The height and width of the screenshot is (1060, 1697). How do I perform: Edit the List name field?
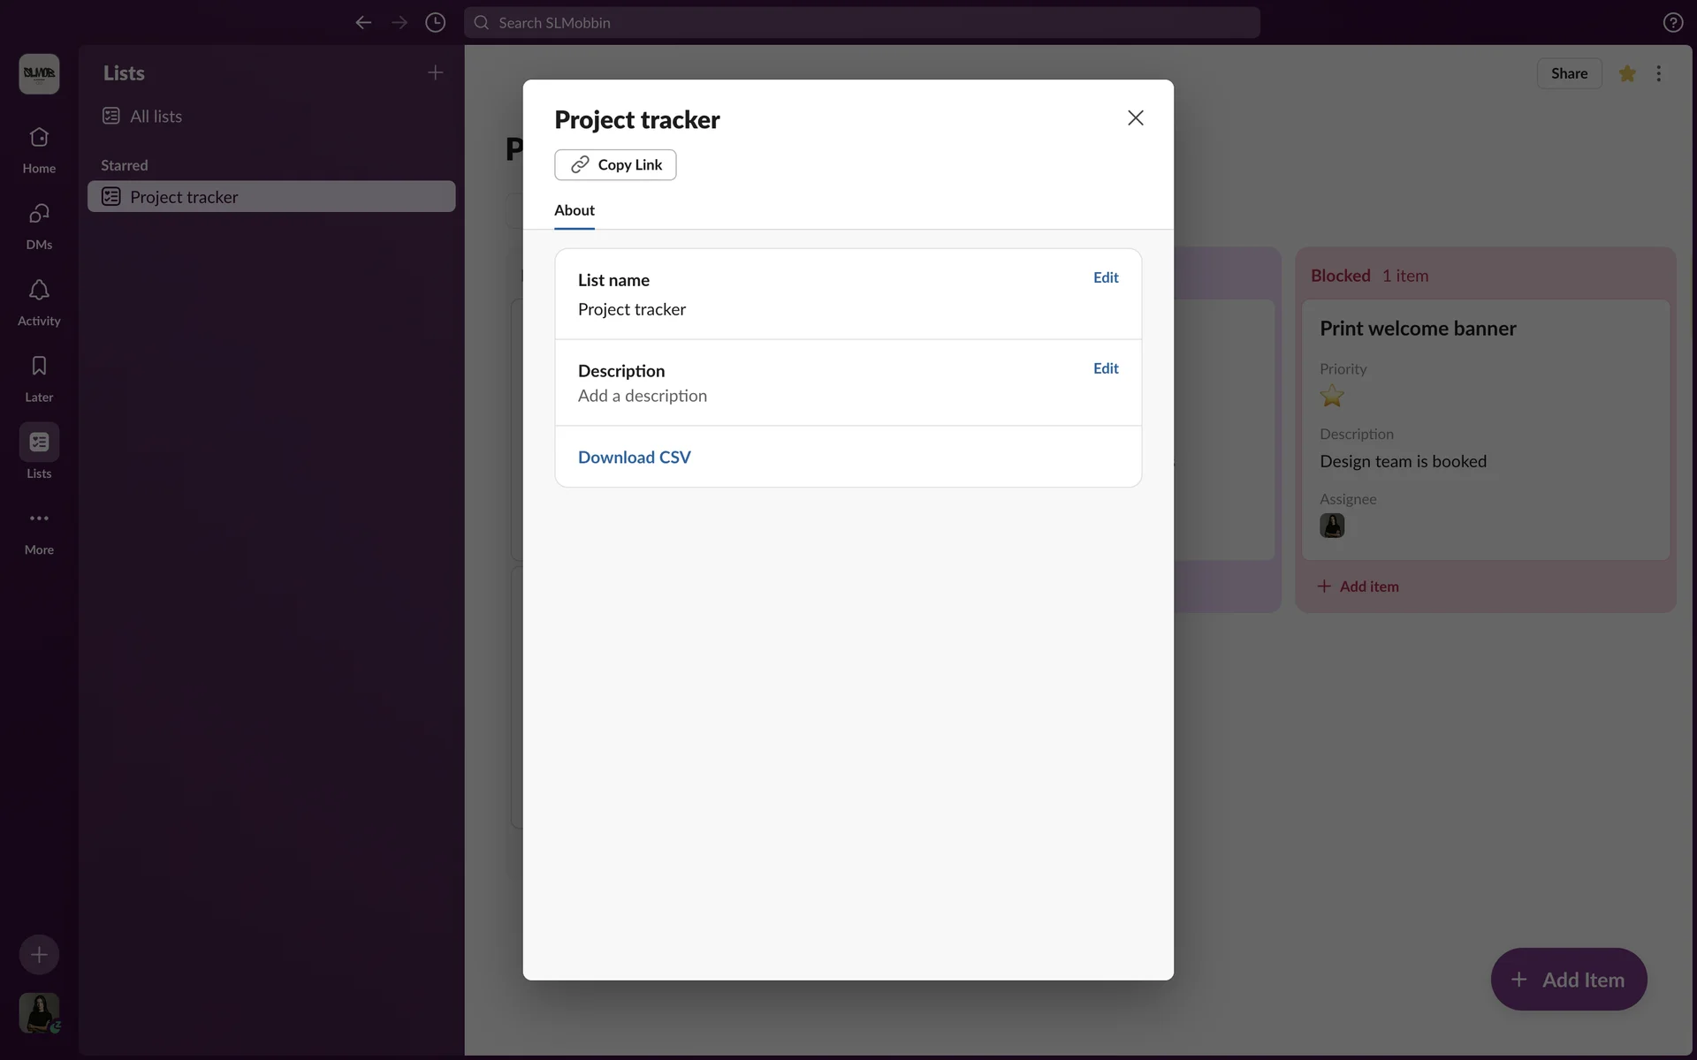[1105, 277]
